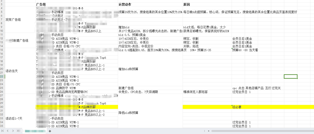Select row header 15
The height and width of the screenshot is (134, 314).
[x=2, y=50]
